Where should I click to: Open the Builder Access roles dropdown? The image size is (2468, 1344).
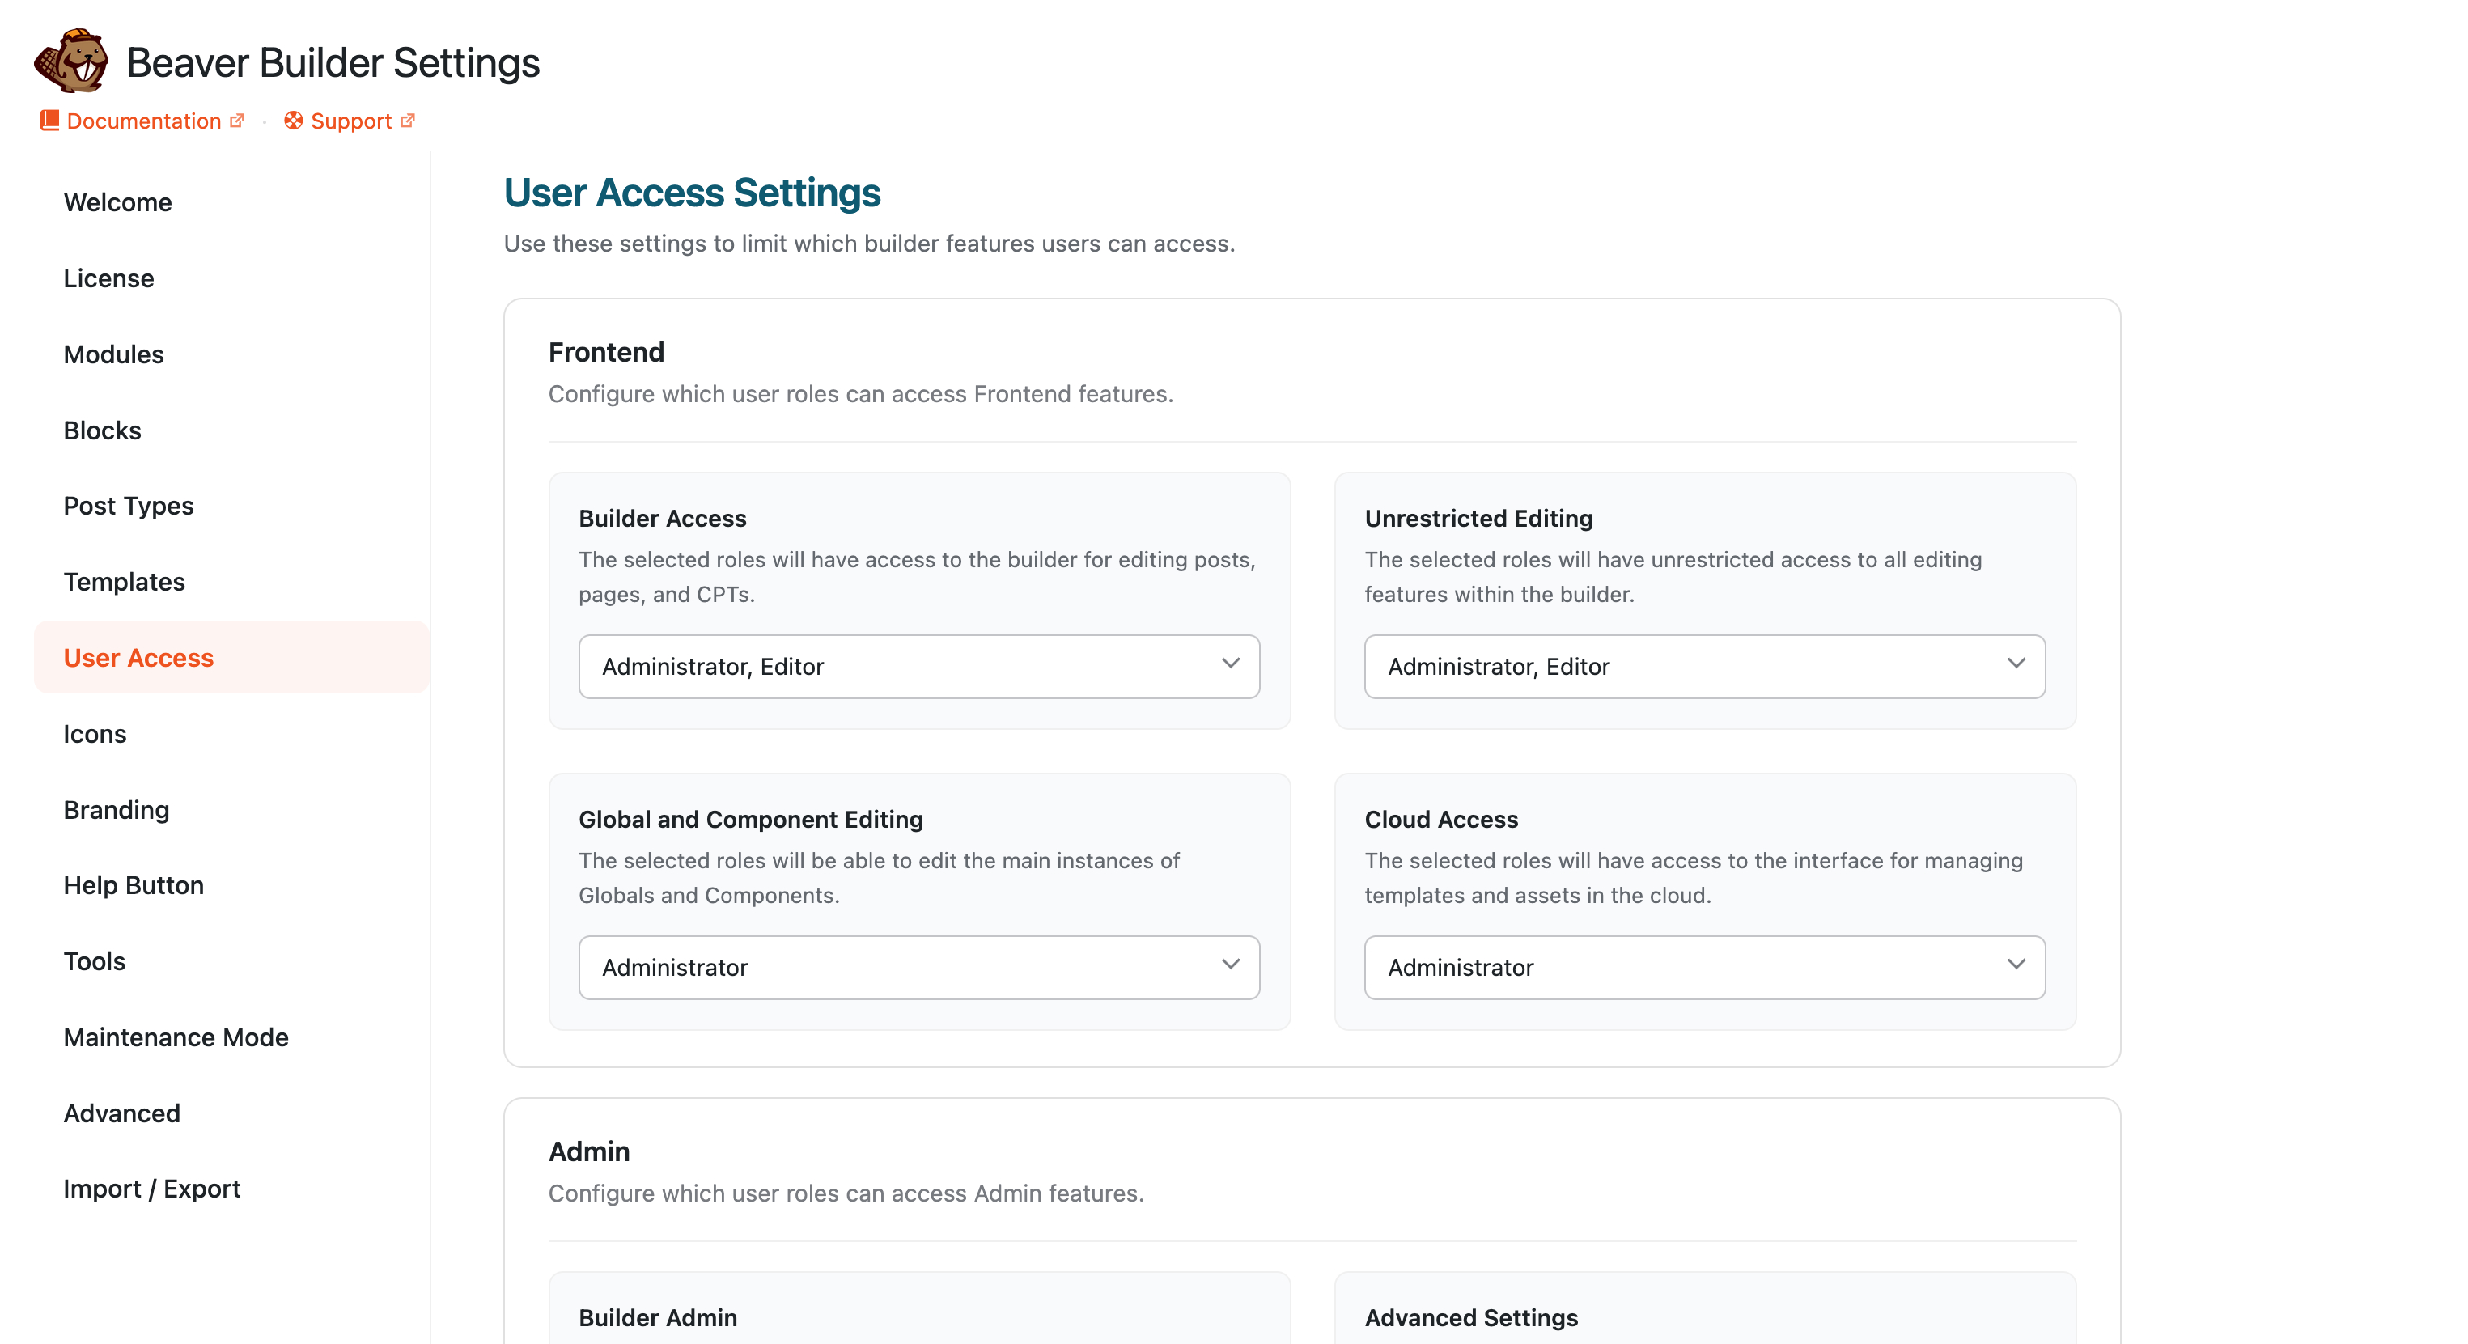pos(918,667)
